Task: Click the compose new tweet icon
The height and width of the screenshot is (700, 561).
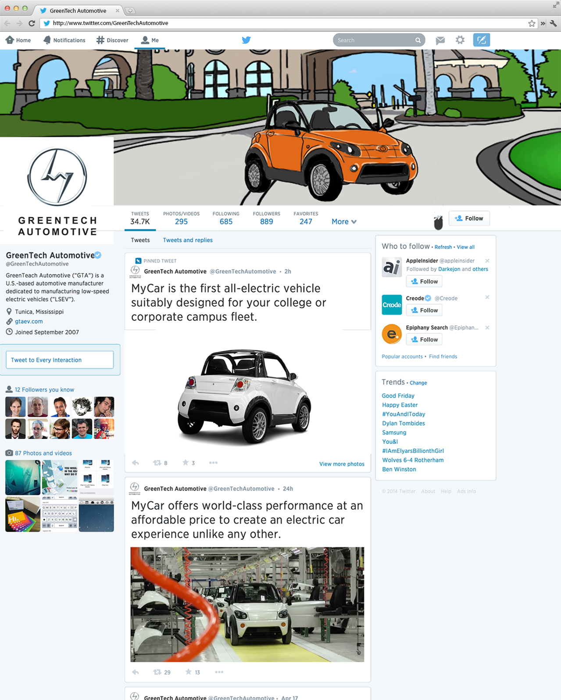Action: coord(482,40)
